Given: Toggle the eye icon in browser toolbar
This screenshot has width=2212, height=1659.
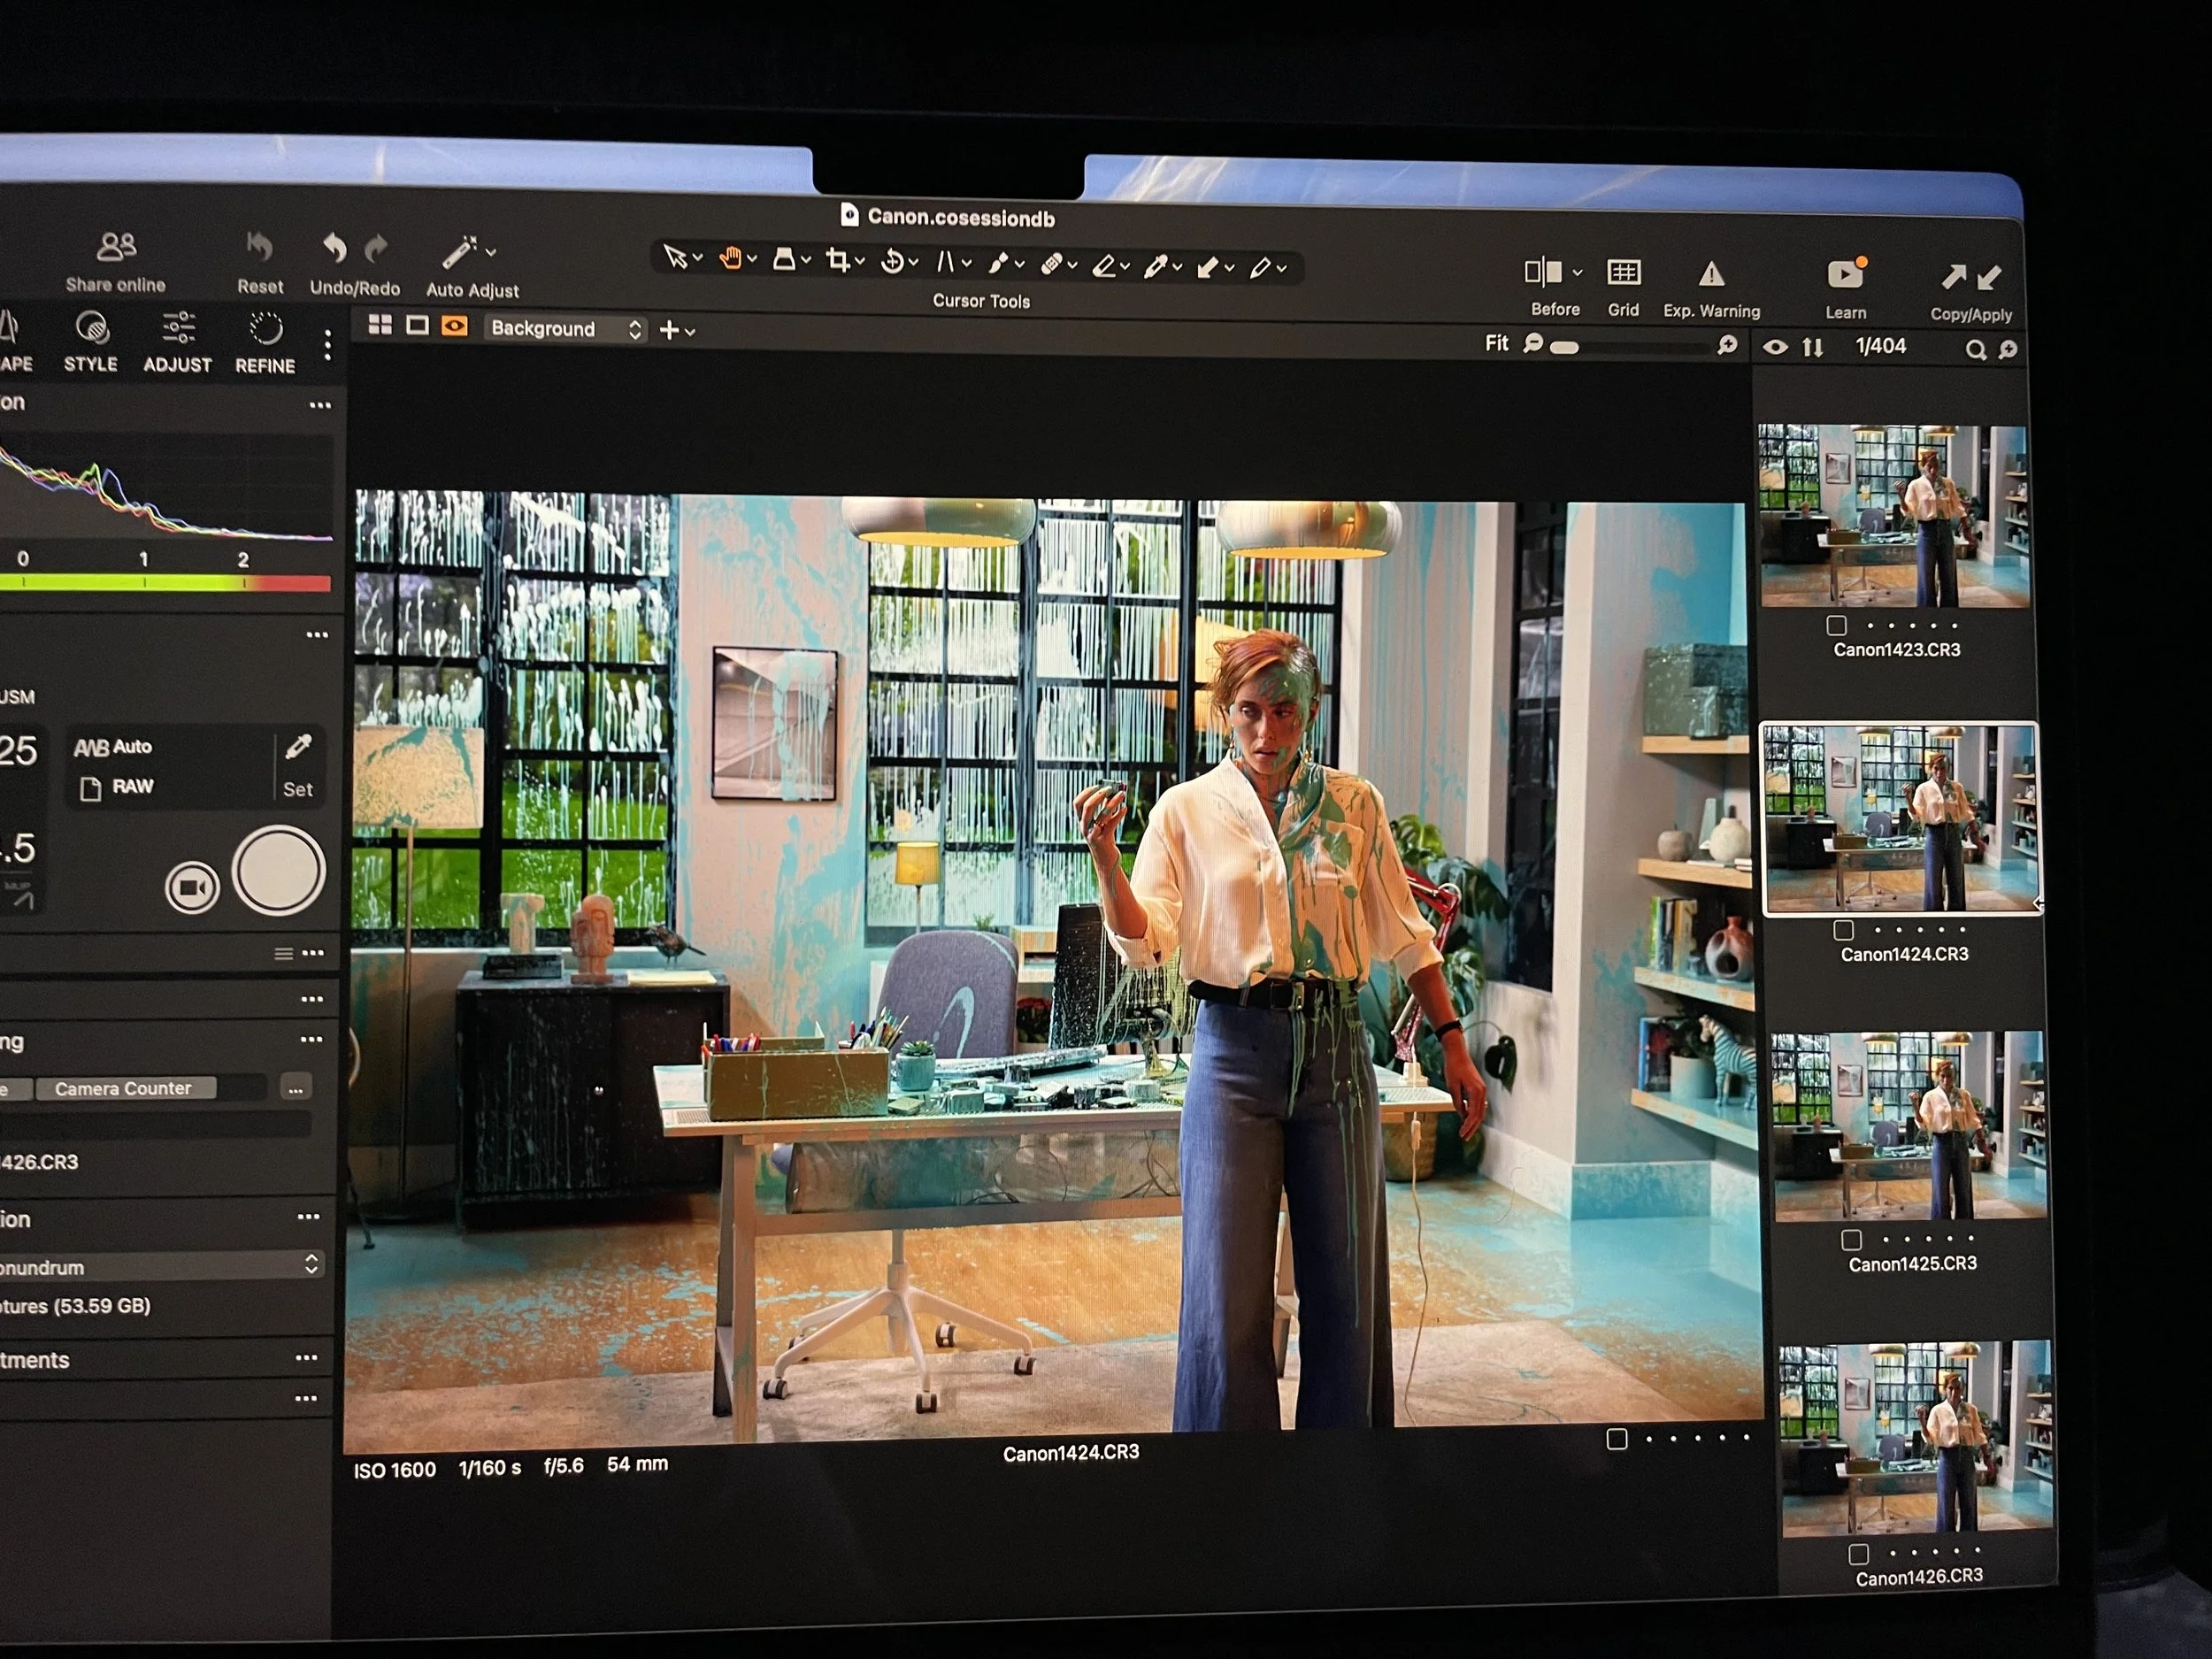Looking at the screenshot, I should click(1775, 347).
